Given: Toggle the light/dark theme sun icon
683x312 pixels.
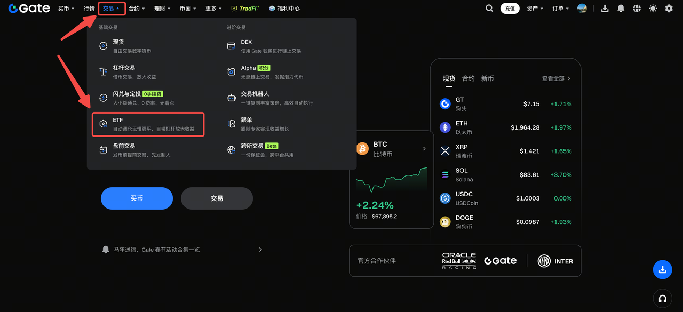Looking at the screenshot, I should click(653, 9).
